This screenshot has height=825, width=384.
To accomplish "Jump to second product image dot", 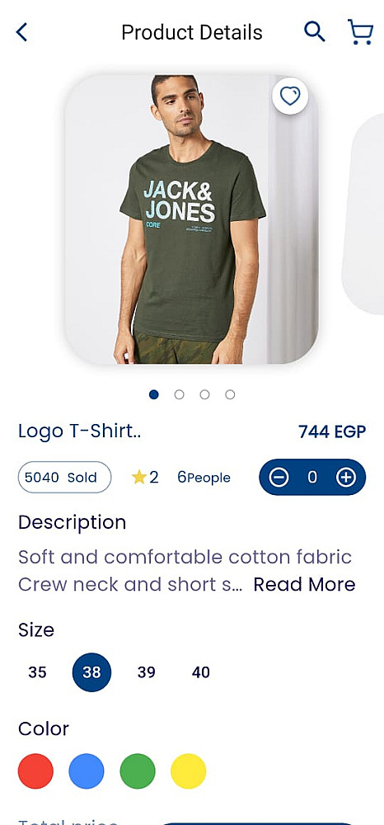I will (x=179, y=394).
